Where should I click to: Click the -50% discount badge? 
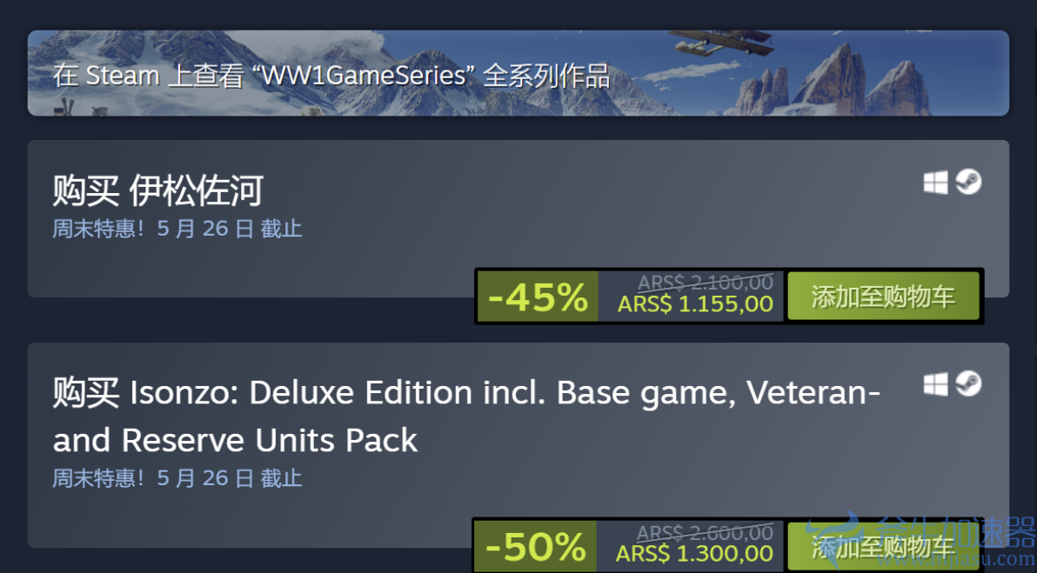(x=536, y=547)
